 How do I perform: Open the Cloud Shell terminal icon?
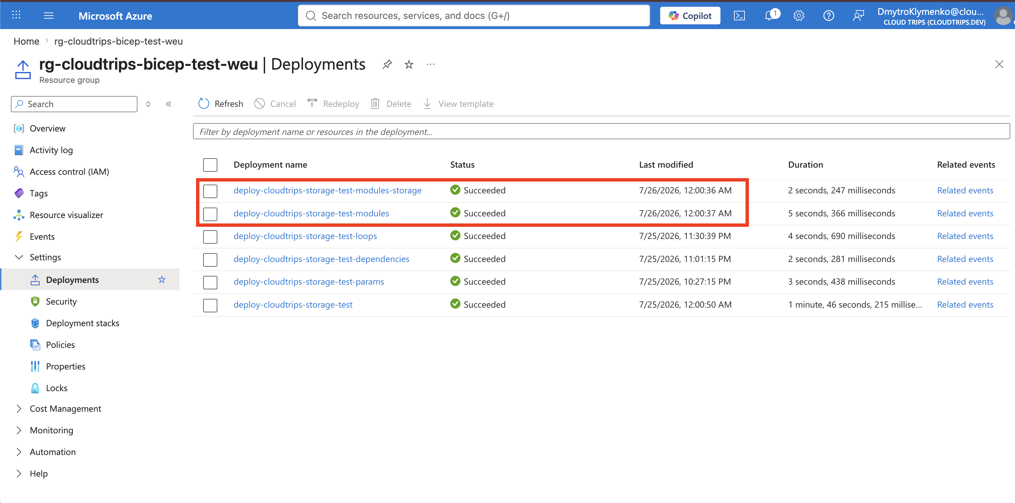pyautogui.click(x=739, y=16)
